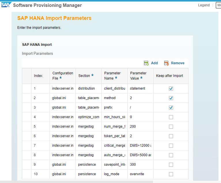Select row 1 using its row selector
Screen dimensions: 221x183
27,88
